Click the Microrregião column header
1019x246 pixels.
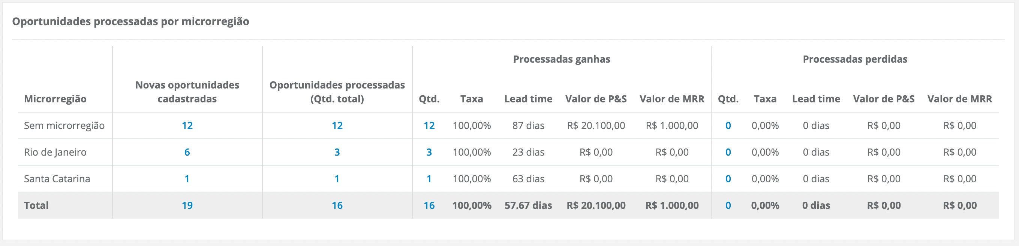click(x=55, y=99)
